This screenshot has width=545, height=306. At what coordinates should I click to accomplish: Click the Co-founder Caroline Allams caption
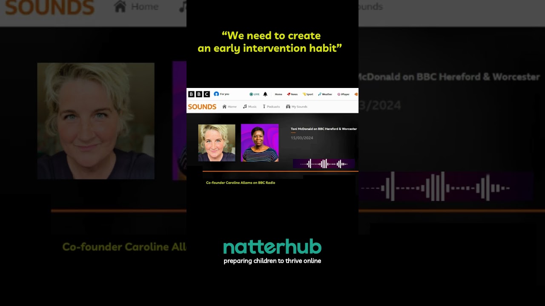[241, 183]
